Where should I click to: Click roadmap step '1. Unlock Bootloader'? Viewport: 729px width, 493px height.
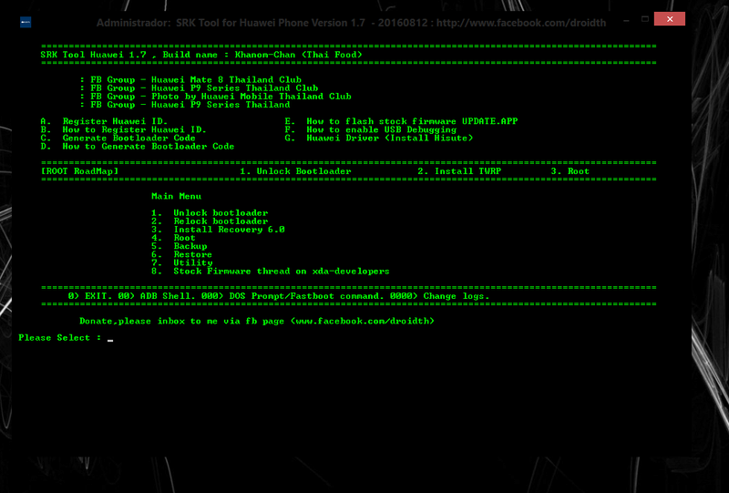[295, 171]
